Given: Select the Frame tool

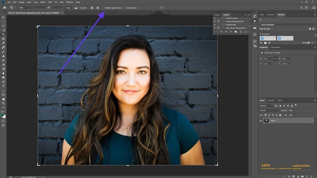Looking at the screenshot, I should click(x=3, y=39).
